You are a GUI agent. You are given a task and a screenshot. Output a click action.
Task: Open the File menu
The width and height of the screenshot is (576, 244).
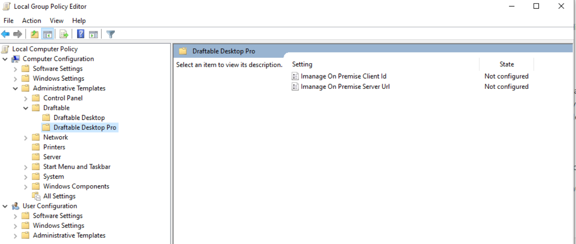pos(8,20)
